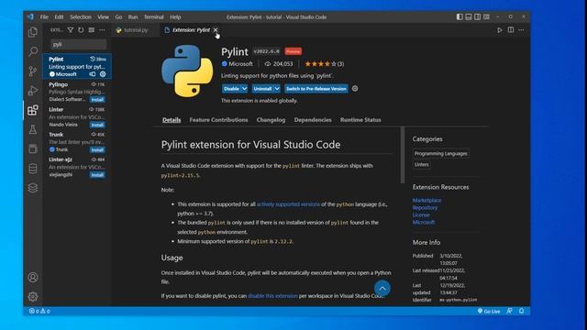Click the gear beside Switch to Pre-Release Version

(x=355, y=89)
